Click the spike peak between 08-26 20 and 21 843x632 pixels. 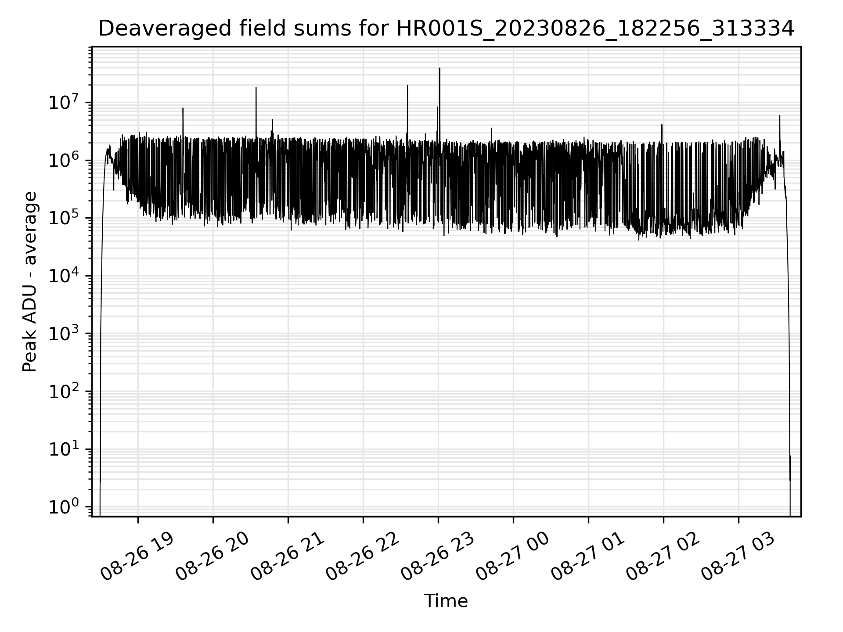coord(256,88)
